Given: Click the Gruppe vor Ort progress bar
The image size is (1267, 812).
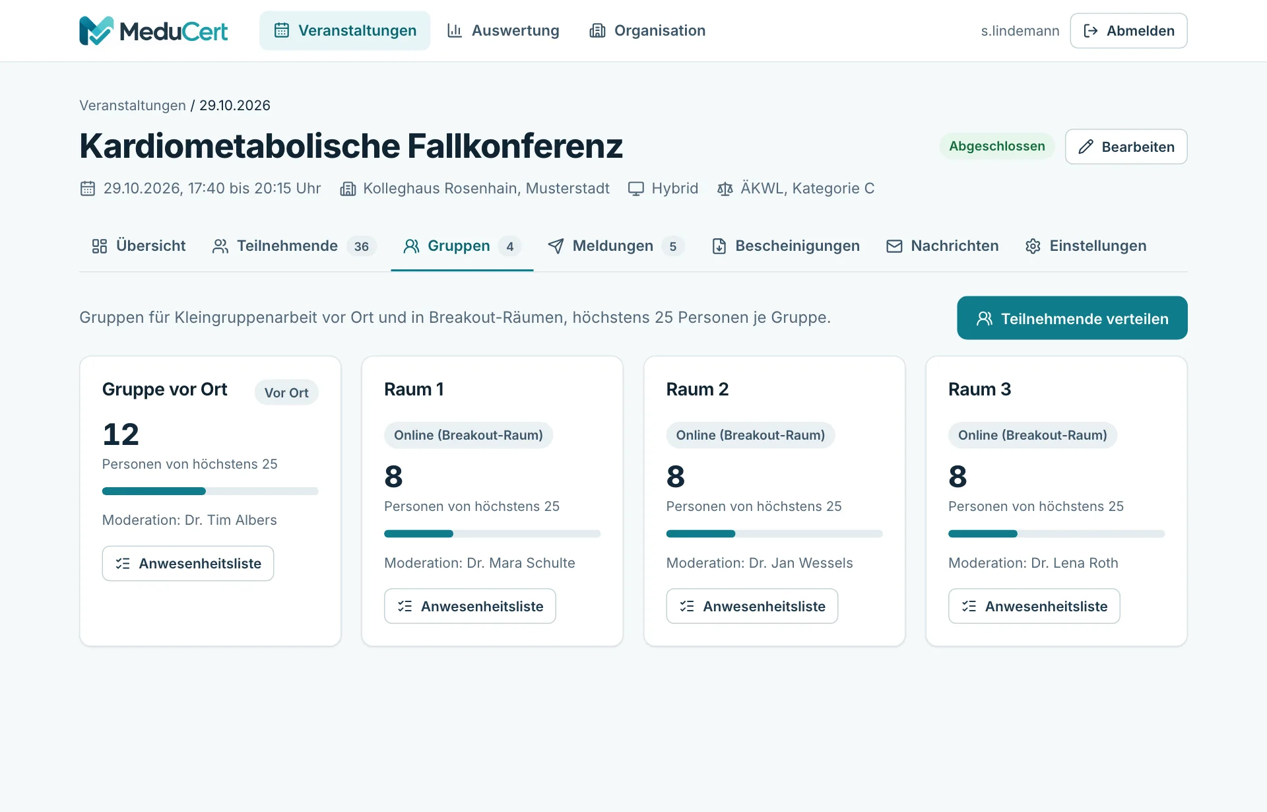Looking at the screenshot, I should coord(210,491).
